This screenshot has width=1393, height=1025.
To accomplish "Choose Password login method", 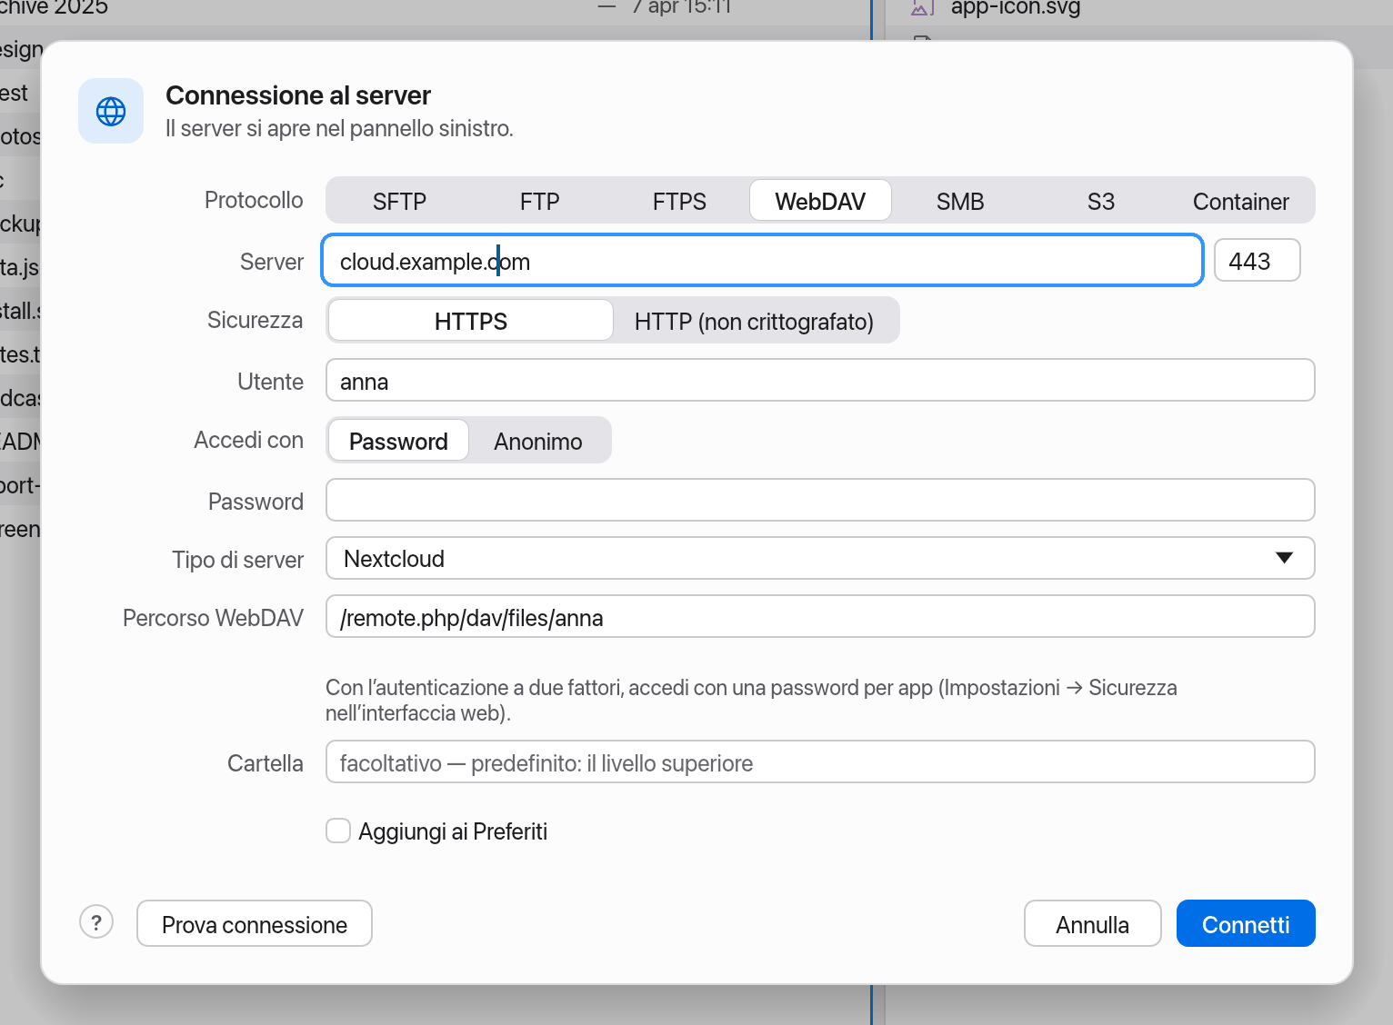I will tap(398, 441).
